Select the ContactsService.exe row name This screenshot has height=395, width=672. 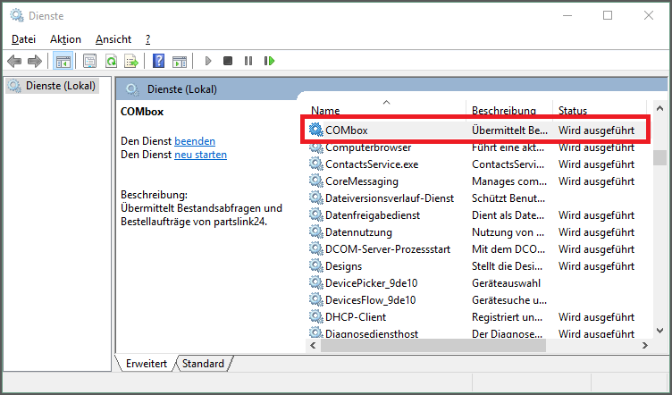pyautogui.click(x=372, y=164)
